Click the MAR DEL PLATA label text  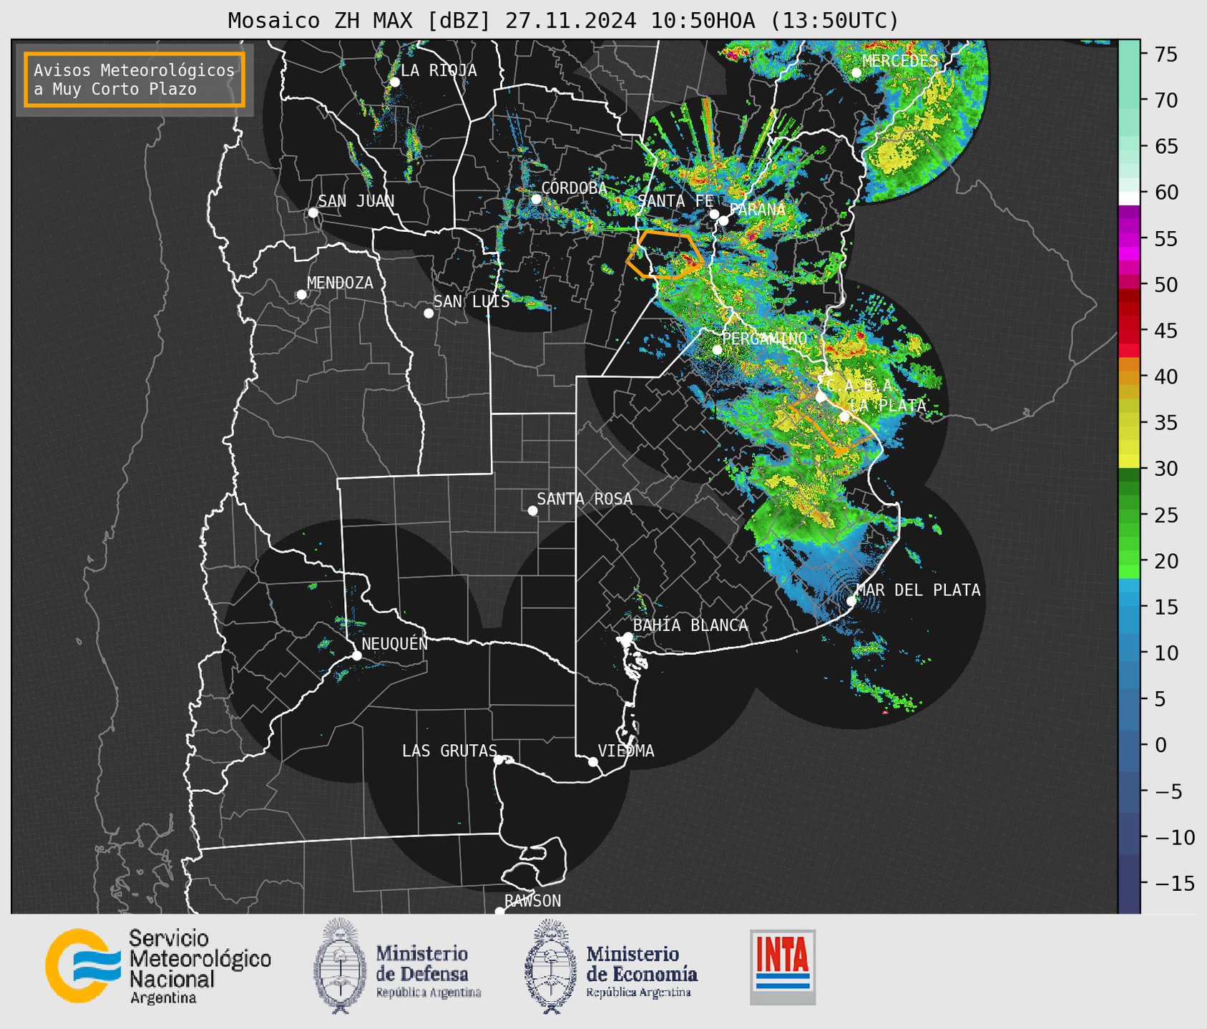[918, 590]
